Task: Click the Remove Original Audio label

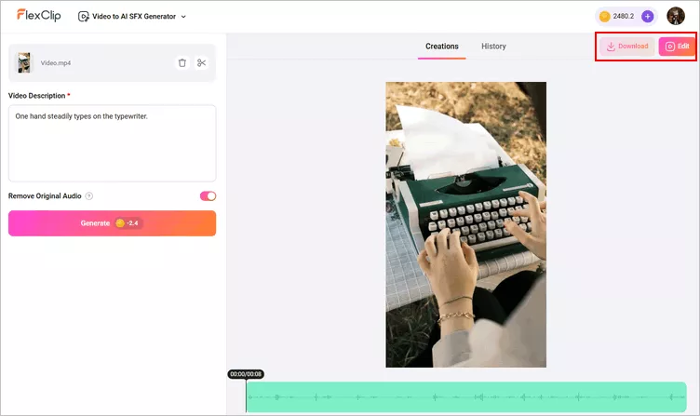Action: point(45,196)
